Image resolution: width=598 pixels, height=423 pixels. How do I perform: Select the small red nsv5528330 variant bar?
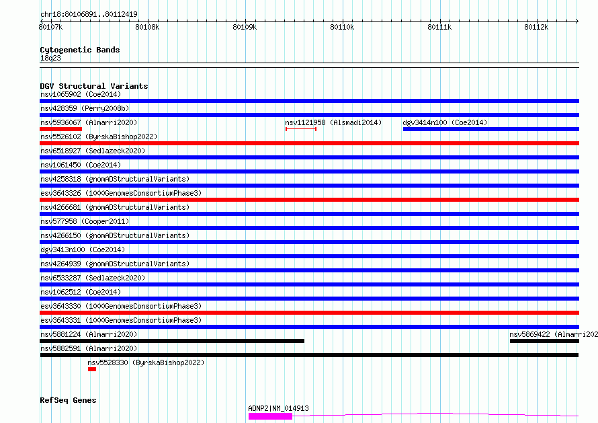92,369
